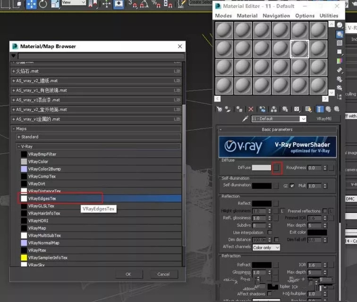
Task: Click Assign Material to Selection icon
Action: pos(239,109)
